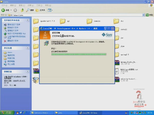Viewport: 154px width, 115px height.
Task: Click Internet Explorer quick launch icon
Action: (x=24, y=113)
